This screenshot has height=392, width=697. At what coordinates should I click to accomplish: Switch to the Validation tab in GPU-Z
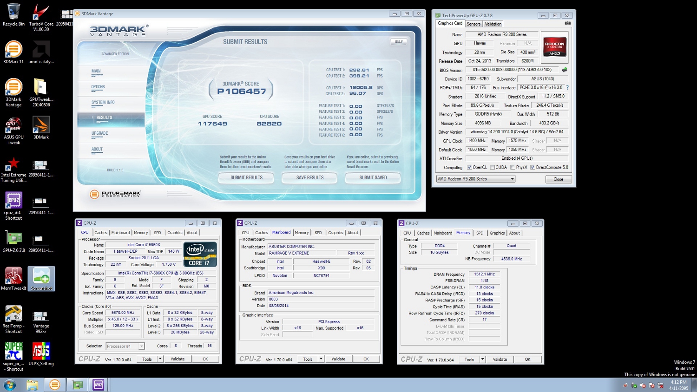tap(493, 24)
